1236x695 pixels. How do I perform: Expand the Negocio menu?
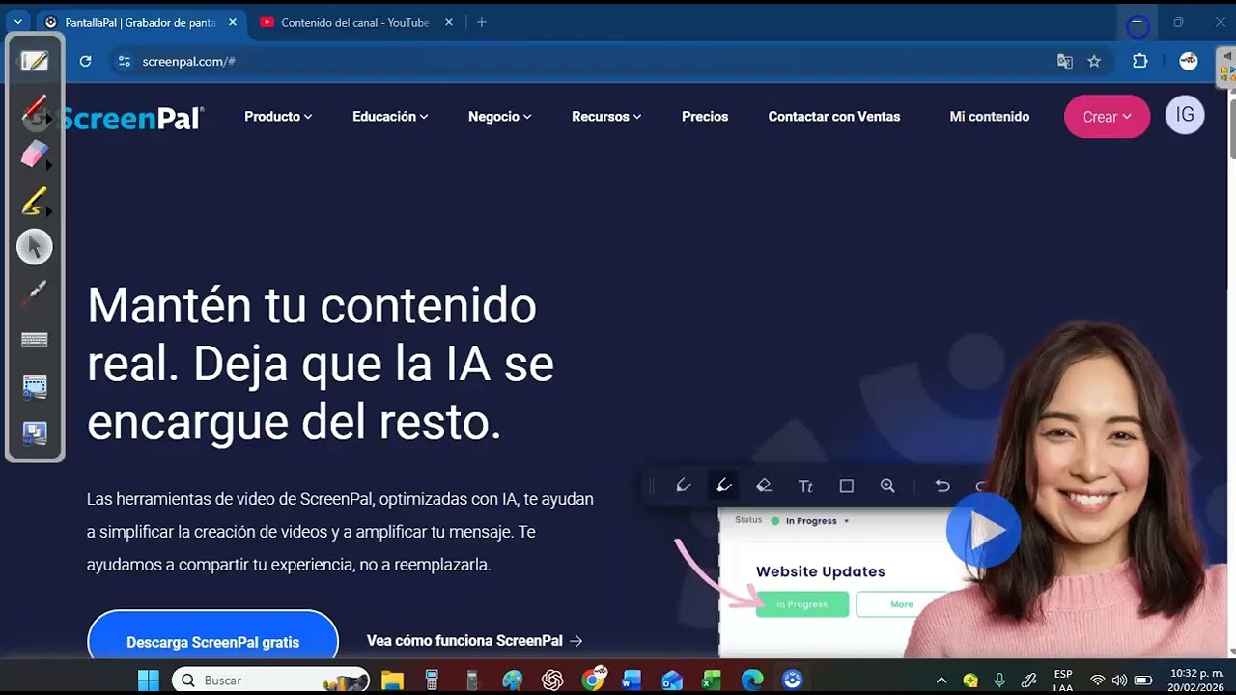click(500, 116)
